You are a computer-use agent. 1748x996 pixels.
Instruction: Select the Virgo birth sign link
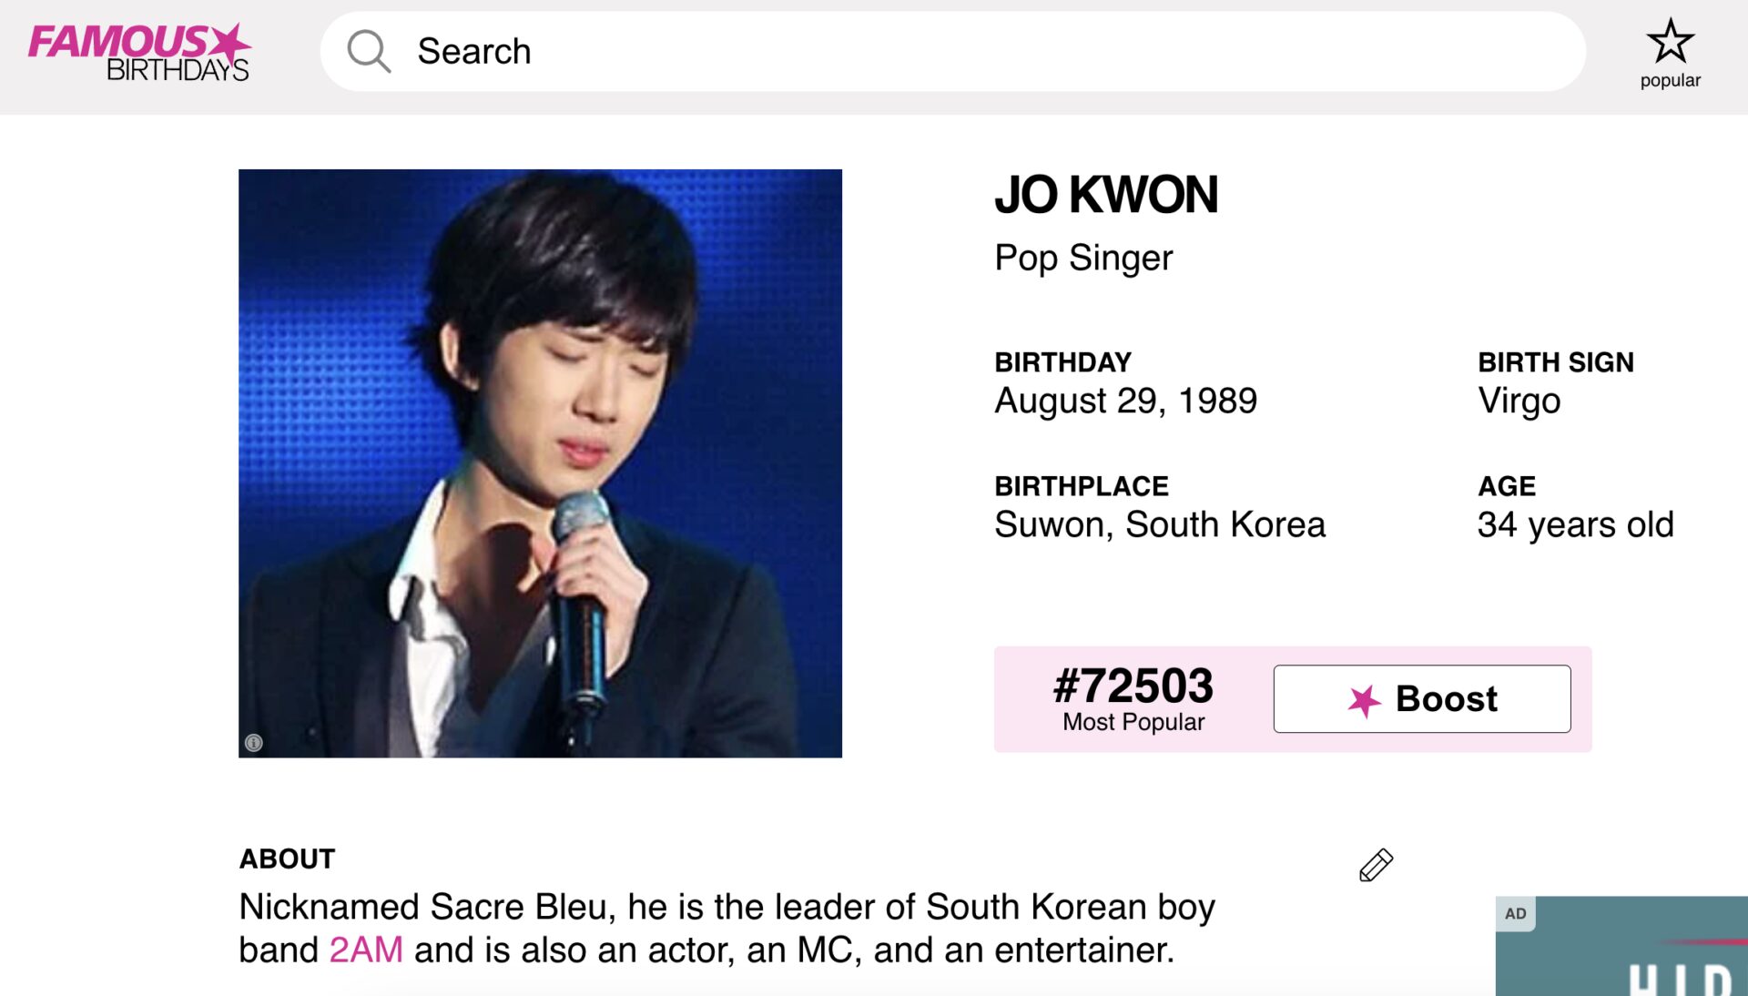(1519, 401)
